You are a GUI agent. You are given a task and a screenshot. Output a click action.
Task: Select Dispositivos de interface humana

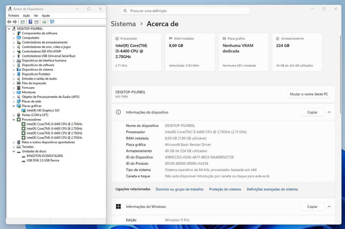click(44, 60)
